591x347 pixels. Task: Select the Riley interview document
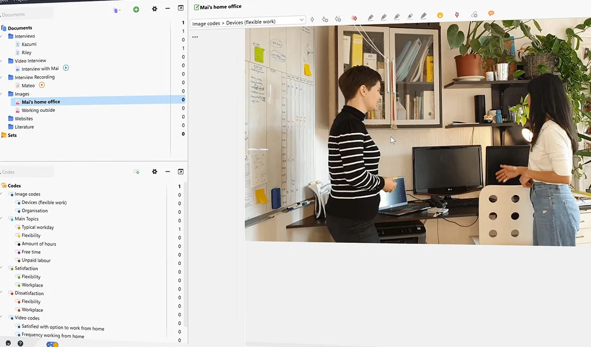[x=26, y=53]
